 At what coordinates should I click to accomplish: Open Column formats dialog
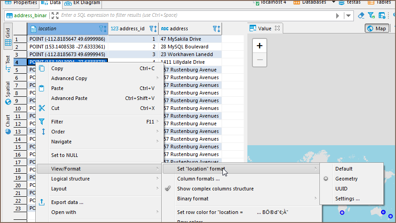198,179
